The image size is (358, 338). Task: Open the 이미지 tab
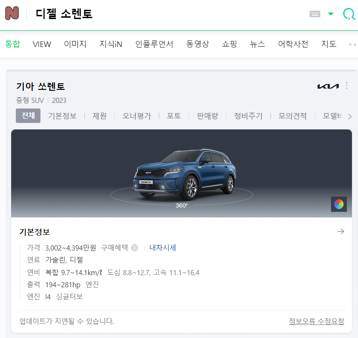point(75,44)
